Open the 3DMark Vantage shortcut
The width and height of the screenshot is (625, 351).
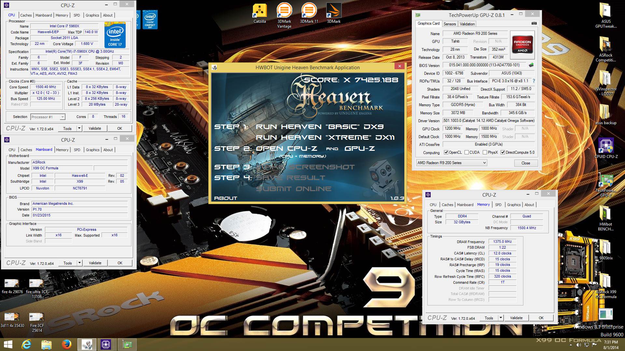click(284, 16)
